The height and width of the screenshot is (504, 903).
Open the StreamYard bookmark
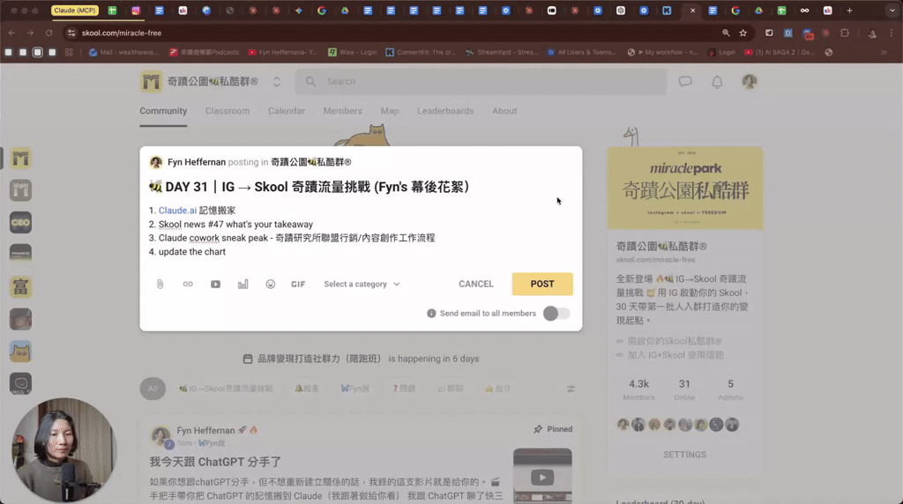[502, 52]
